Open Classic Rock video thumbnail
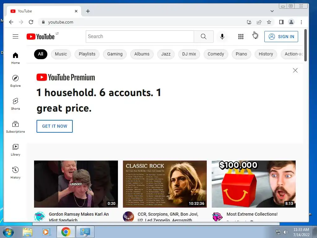The height and width of the screenshot is (238, 317). tap(165, 184)
